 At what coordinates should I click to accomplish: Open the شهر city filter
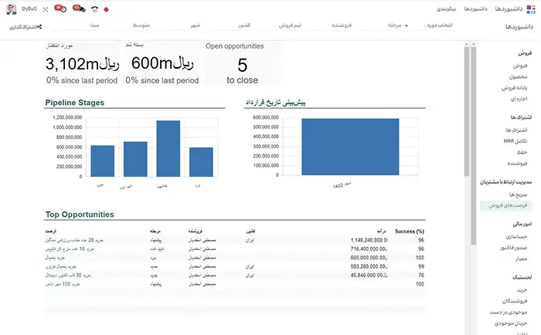pos(196,25)
